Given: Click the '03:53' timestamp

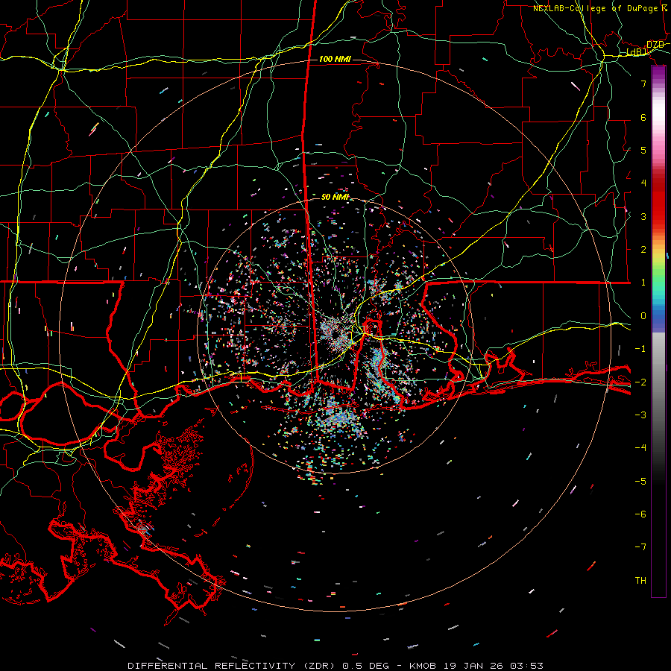Looking at the screenshot, I should point(526,666).
